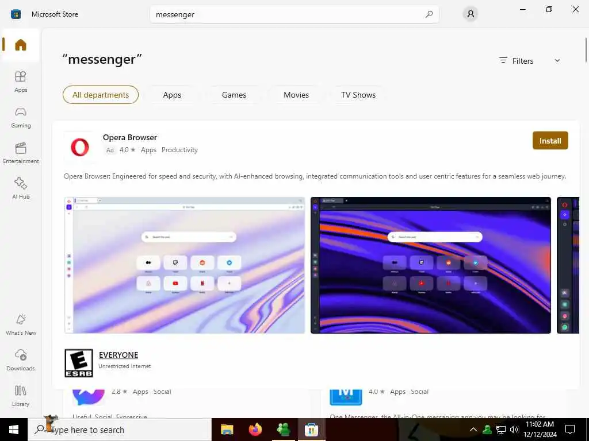Click the ESRB Everyone rating badge

click(x=79, y=363)
